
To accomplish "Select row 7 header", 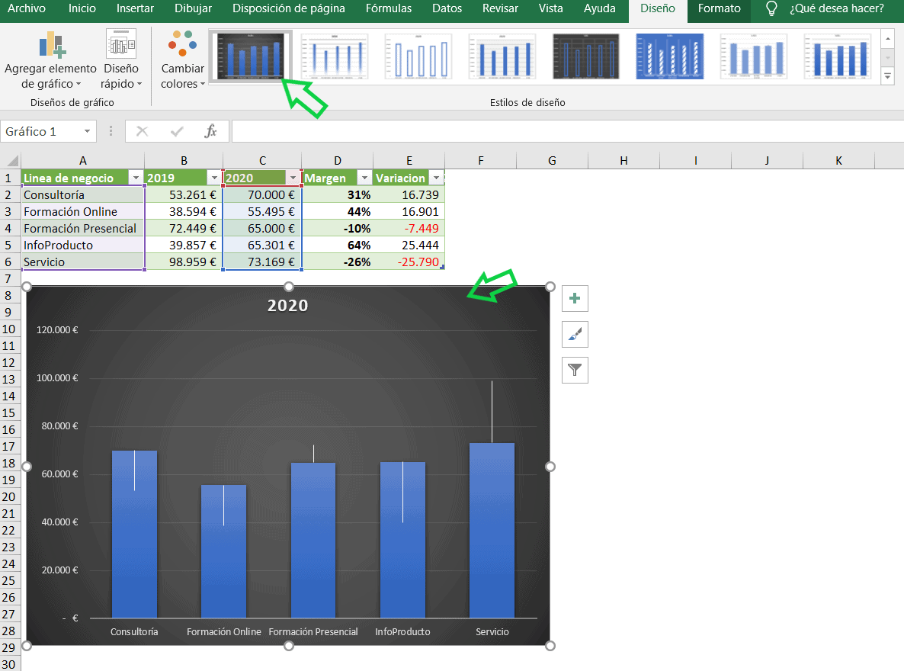I will [x=8, y=278].
